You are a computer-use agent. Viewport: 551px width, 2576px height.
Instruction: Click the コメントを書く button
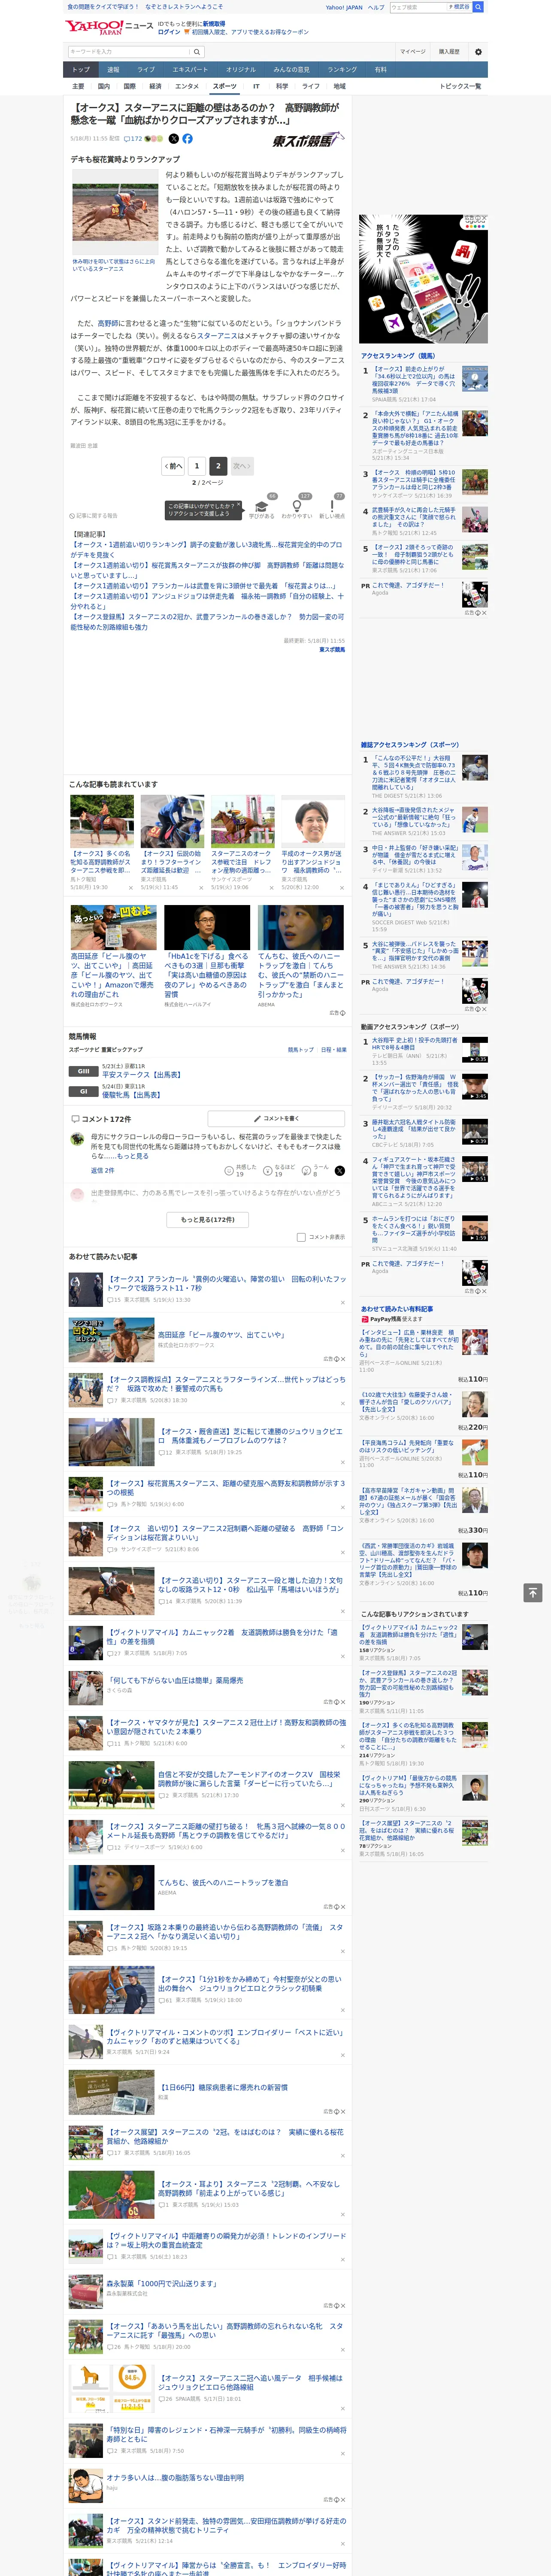(x=276, y=1118)
